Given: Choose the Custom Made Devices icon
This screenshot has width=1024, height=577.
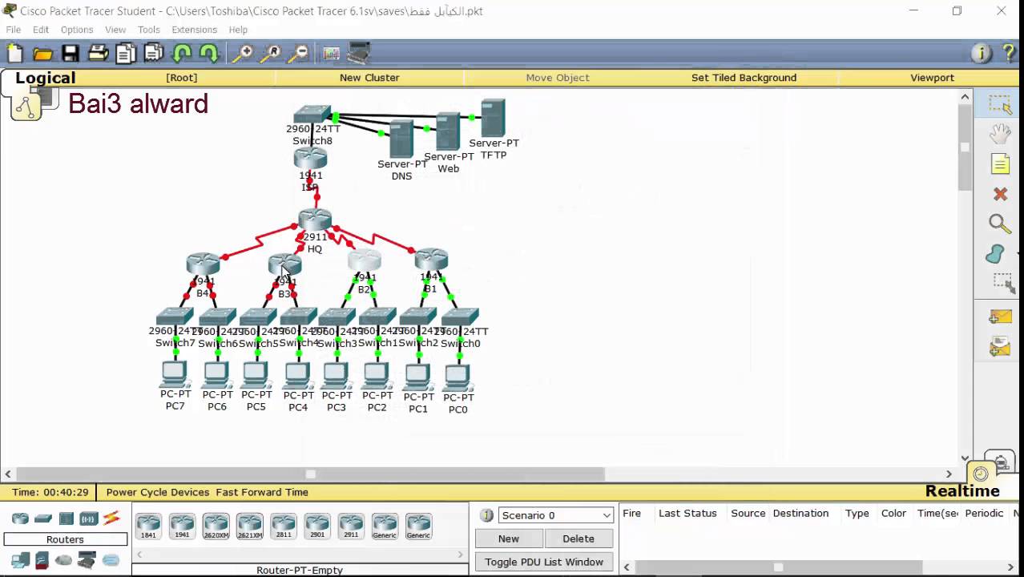Looking at the screenshot, I should click(87, 560).
